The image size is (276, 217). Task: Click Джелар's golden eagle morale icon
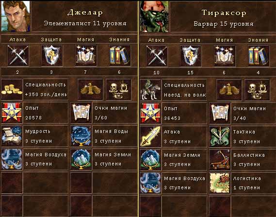[90, 89]
